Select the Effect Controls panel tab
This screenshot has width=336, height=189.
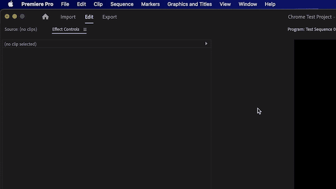[x=66, y=29]
